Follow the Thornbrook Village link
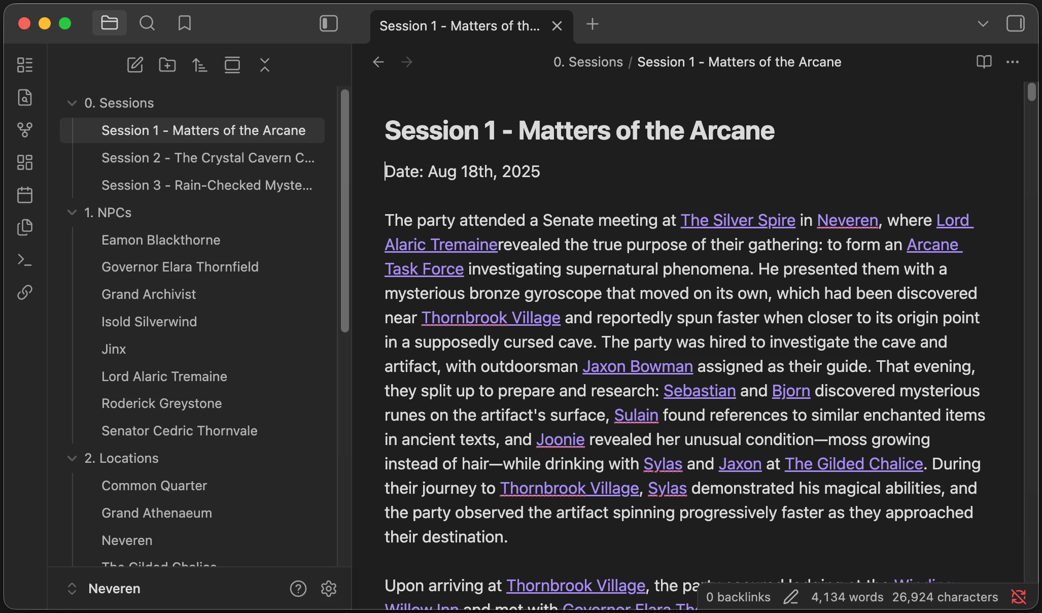Image resolution: width=1042 pixels, height=613 pixels. tap(490, 317)
